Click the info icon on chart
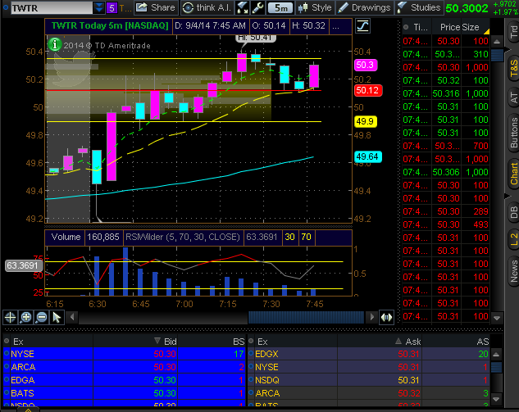 coord(55,44)
